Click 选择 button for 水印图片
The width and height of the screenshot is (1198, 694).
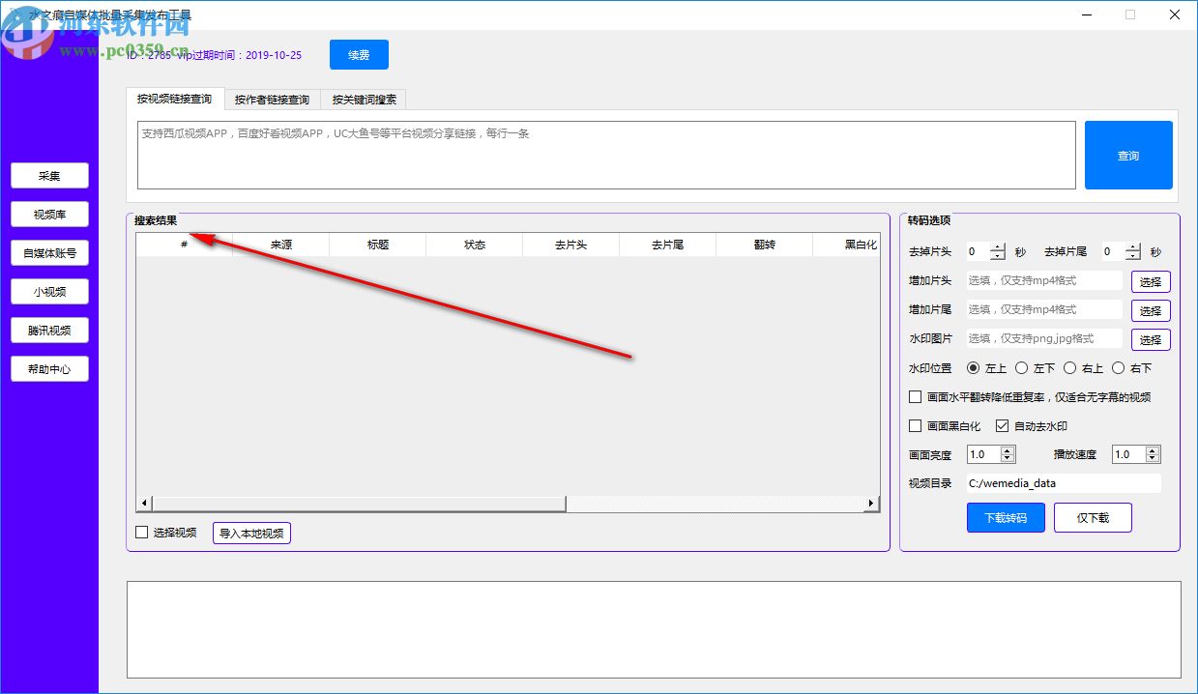tap(1151, 340)
